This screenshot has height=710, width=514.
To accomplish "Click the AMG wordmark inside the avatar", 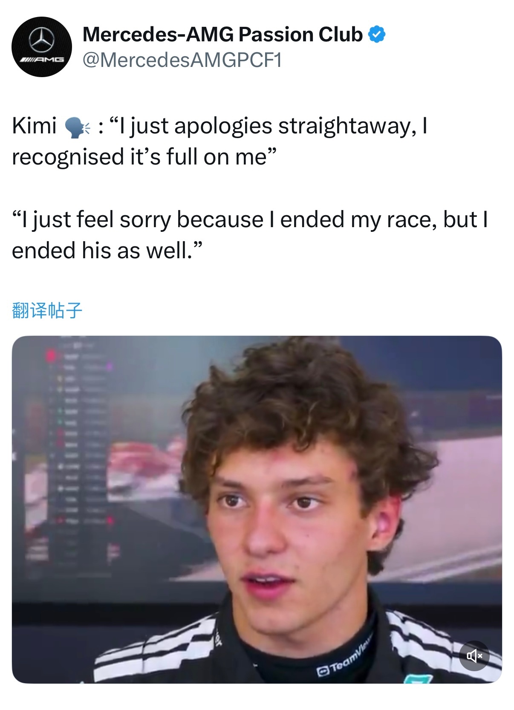I will (x=42, y=60).
